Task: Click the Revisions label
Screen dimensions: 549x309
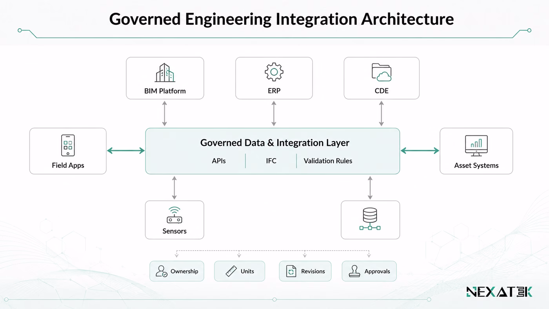Action: (x=313, y=271)
